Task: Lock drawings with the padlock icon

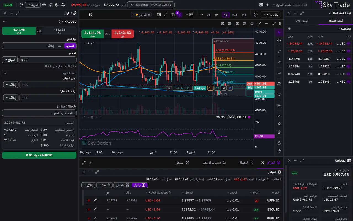Action: pos(279,143)
